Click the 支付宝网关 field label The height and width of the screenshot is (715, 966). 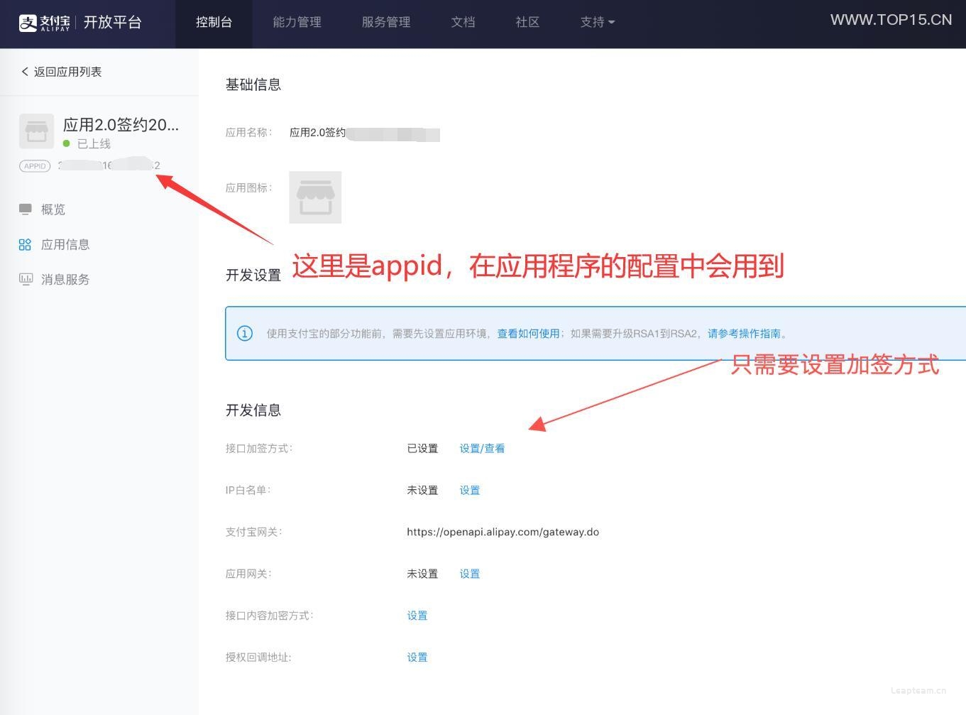click(253, 532)
